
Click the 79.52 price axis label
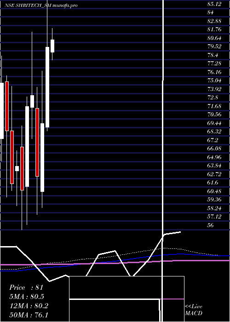(x=214, y=46)
